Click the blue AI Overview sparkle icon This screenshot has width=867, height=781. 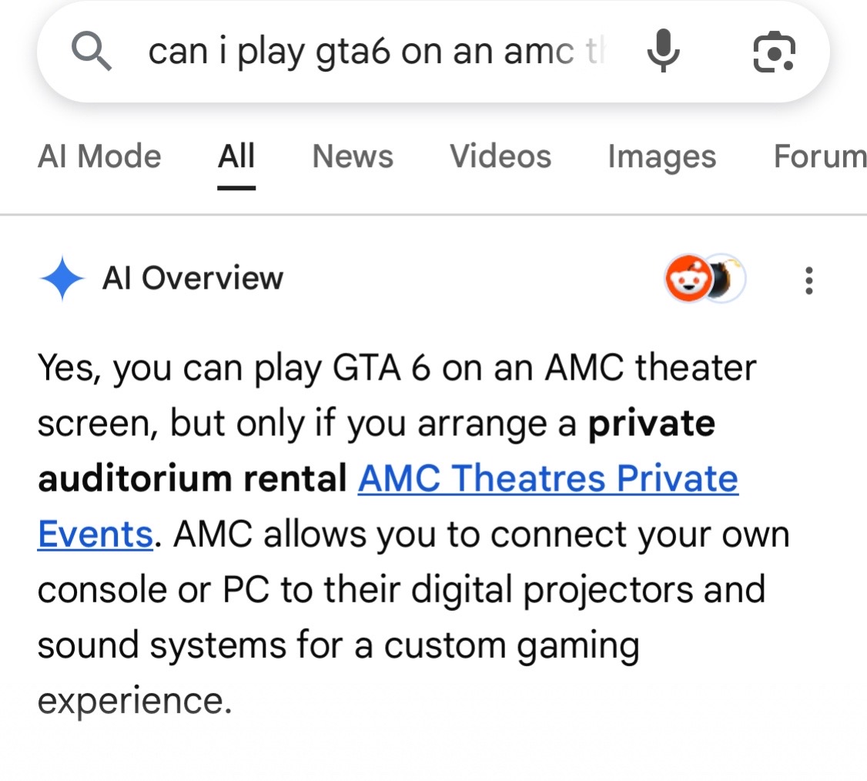click(62, 278)
